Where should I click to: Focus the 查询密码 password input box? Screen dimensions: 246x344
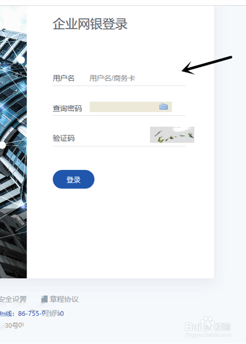click(x=131, y=107)
